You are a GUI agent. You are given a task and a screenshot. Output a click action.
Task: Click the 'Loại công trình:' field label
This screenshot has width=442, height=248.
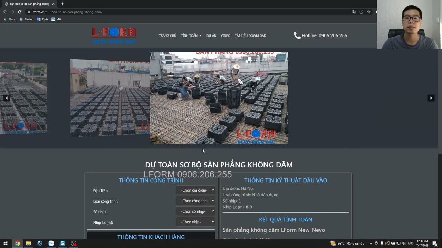(106, 201)
